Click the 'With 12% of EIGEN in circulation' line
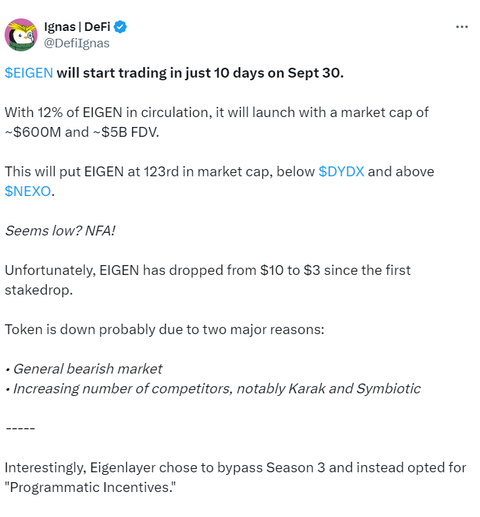This screenshot has width=480, height=517. (x=217, y=112)
